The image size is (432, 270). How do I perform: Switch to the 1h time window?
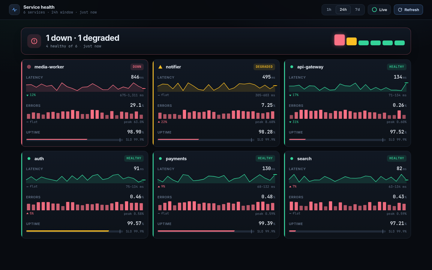coord(329,10)
